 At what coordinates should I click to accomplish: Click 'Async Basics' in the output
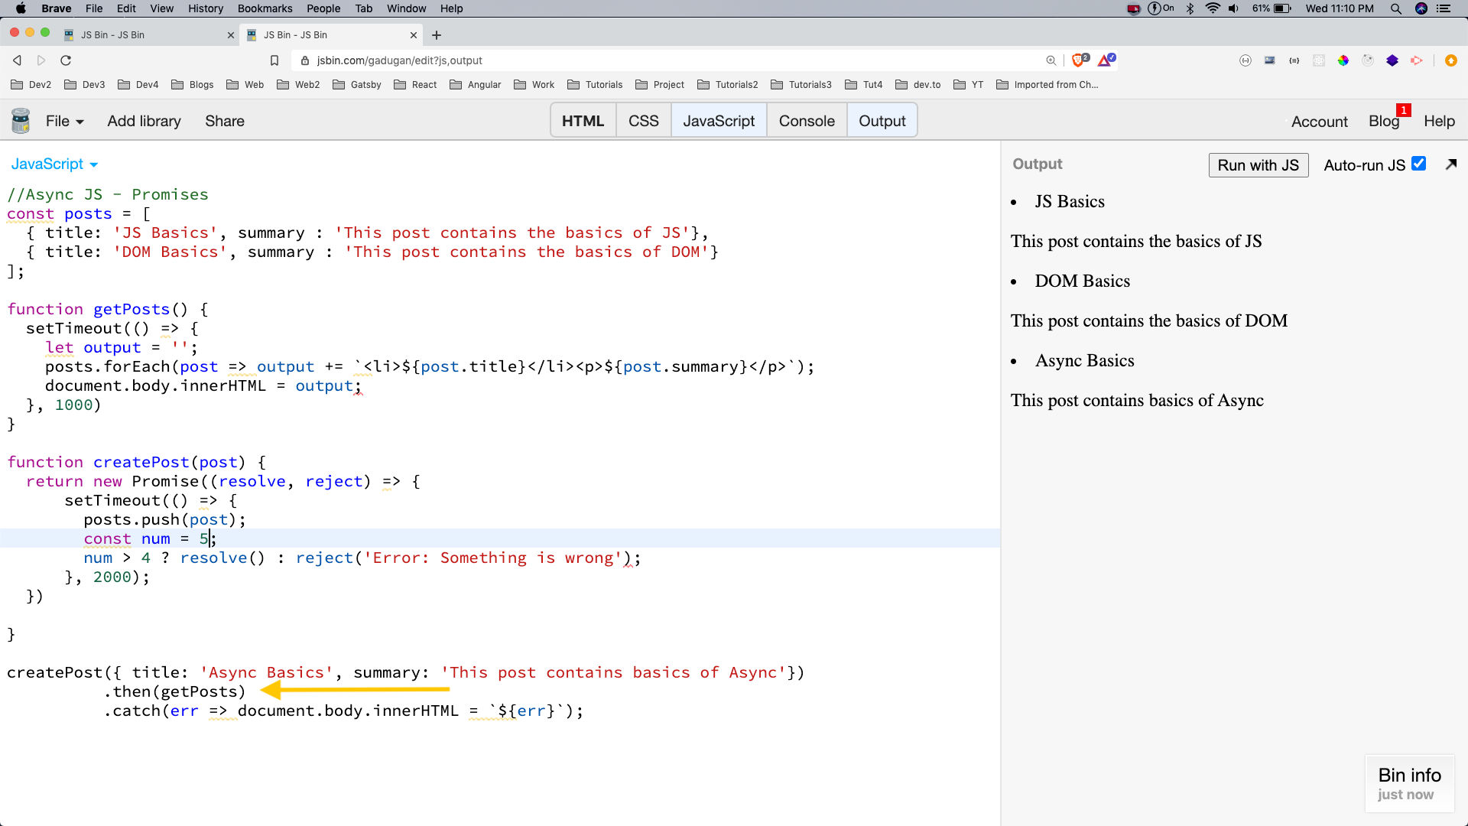[1084, 360]
